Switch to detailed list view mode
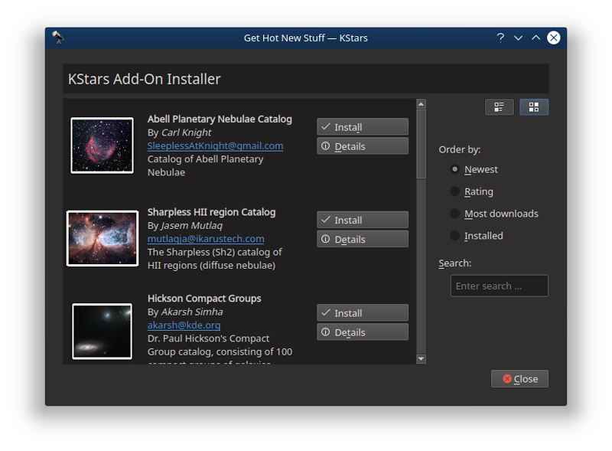The width and height of the screenshot is (612, 451). 499,107
